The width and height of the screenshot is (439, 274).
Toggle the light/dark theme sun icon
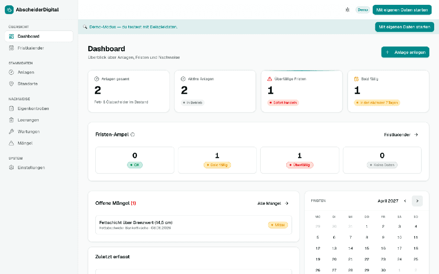(x=347, y=10)
